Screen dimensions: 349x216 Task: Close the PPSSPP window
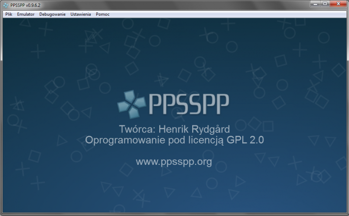[x=338, y=4]
